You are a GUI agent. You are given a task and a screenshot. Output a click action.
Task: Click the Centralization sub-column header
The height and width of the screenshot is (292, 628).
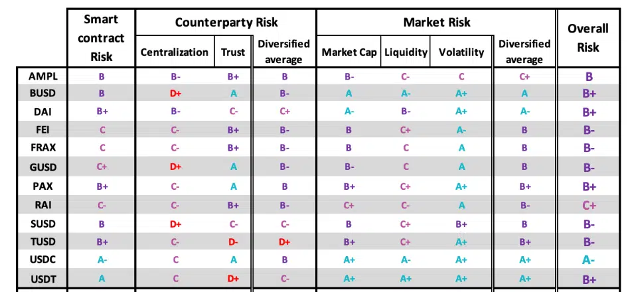[174, 52]
